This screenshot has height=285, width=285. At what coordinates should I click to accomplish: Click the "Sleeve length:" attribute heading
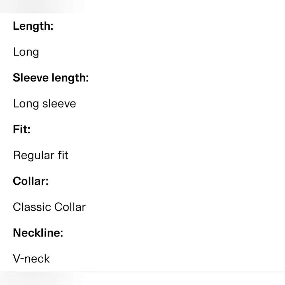pos(51,78)
